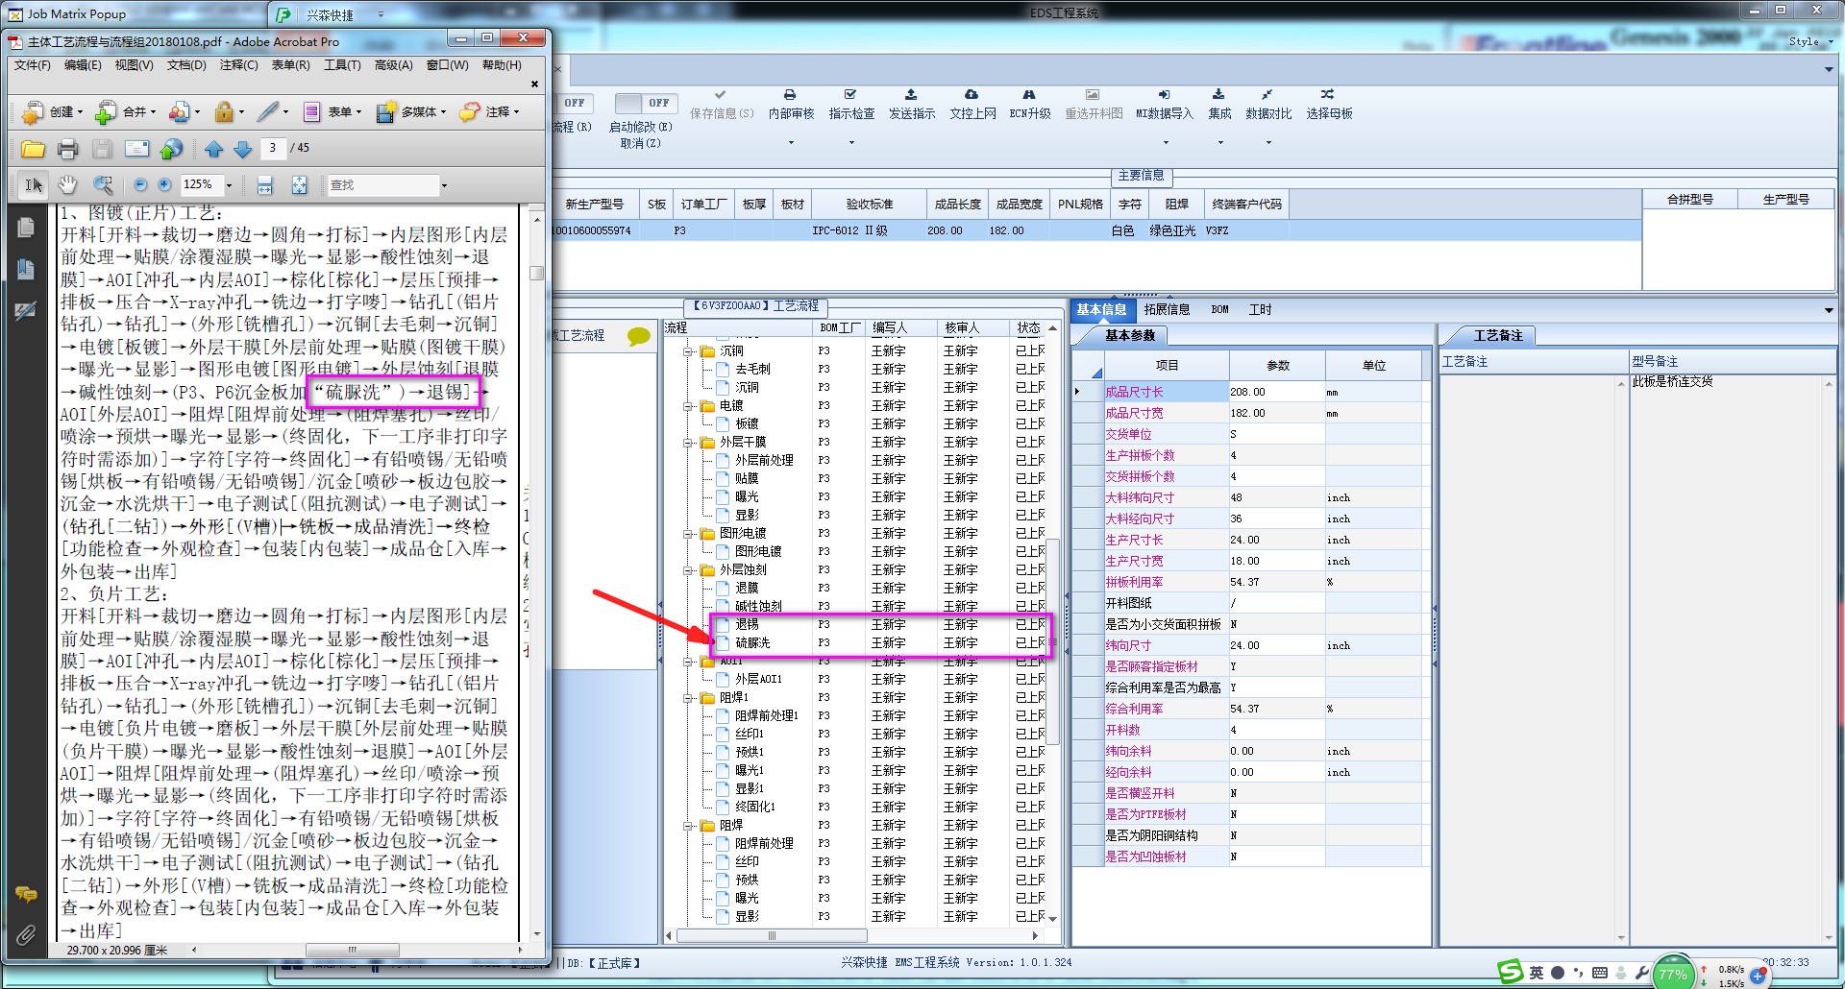The height and width of the screenshot is (989, 1845).
Task: Click the Sign pen icon in Acrobat
Action: coord(268,112)
